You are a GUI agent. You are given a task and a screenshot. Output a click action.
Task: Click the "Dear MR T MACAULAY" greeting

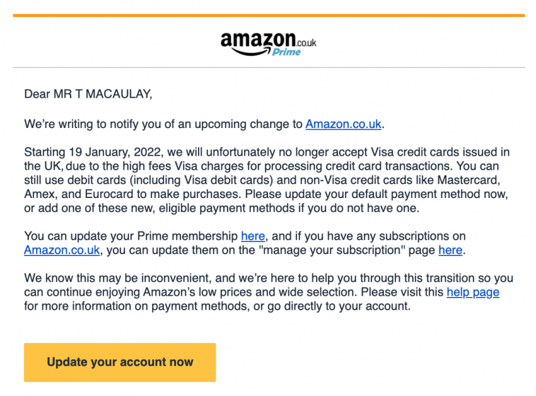pyautogui.click(x=88, y=95)
